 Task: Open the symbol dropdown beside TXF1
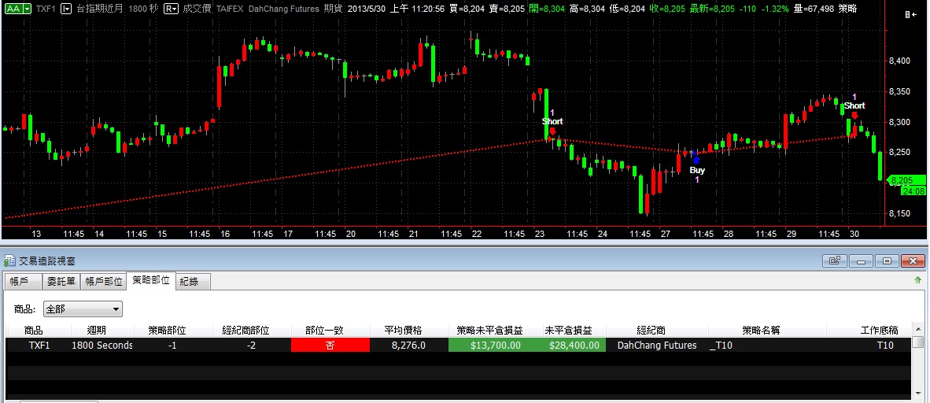(x=66, y=9)
